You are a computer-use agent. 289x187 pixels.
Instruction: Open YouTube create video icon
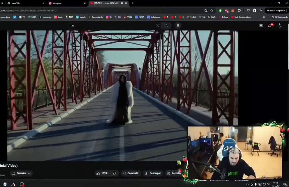coord(261,26)
